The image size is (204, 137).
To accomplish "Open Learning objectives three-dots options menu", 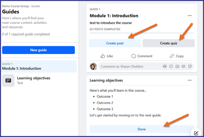I will pos(190,80).
